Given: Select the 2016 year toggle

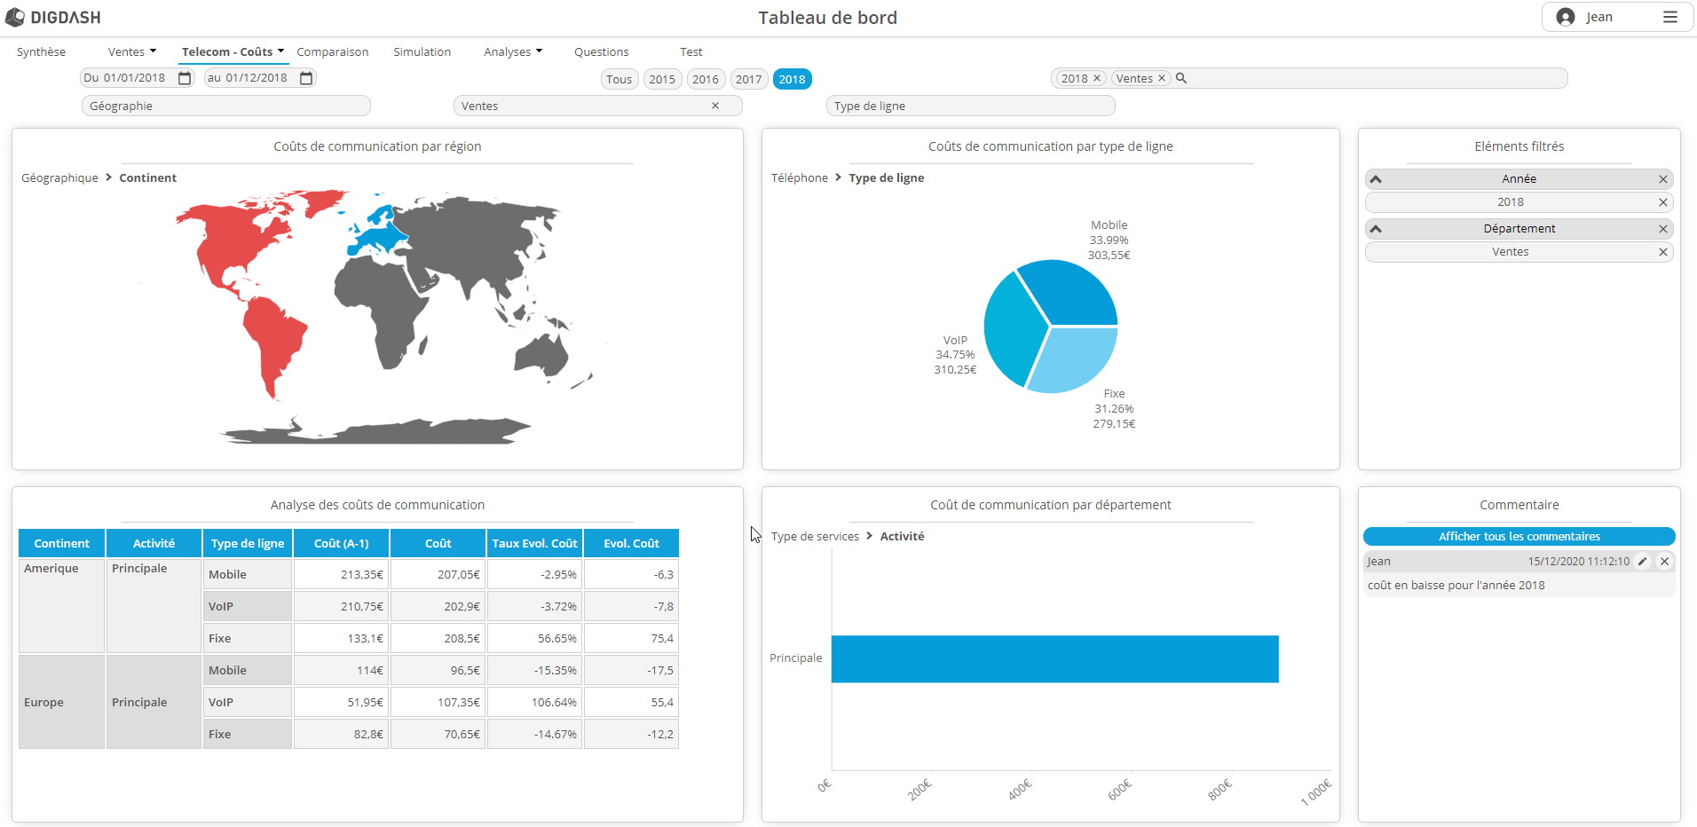Looking at the screenshot, I should pos(706,79).
